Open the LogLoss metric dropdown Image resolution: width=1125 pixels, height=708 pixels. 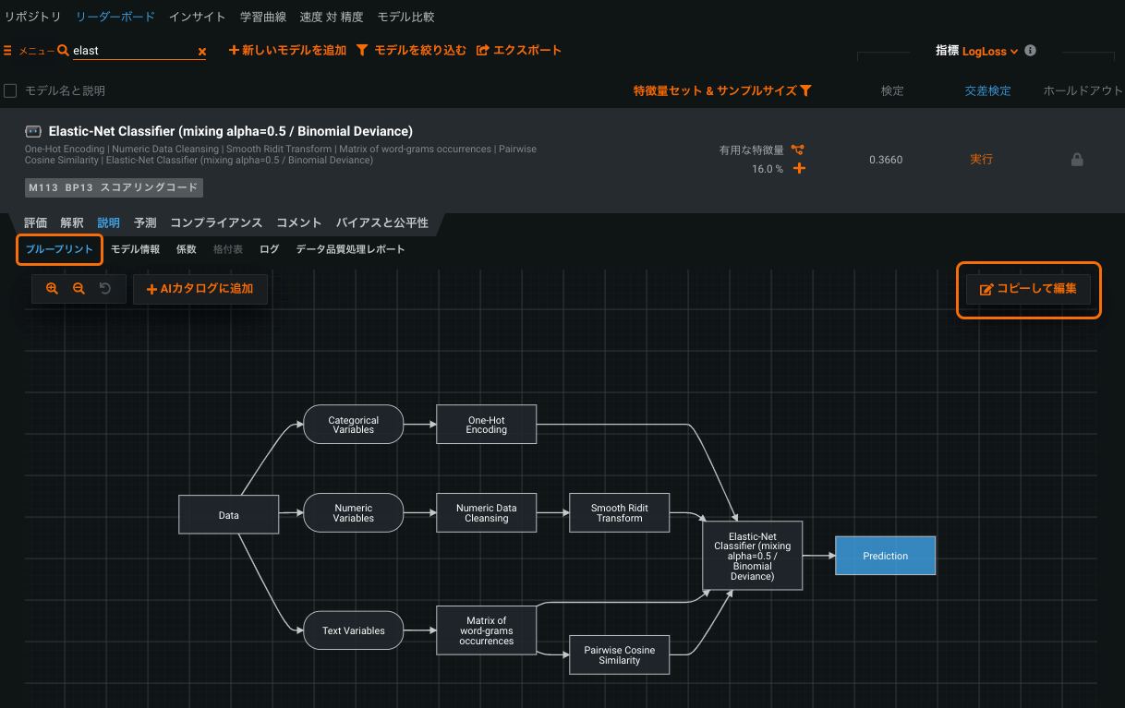coord(989,52)
